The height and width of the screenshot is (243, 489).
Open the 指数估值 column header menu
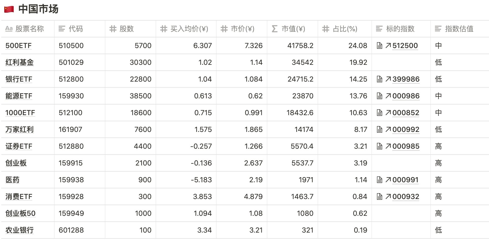(x=459, y=29)
